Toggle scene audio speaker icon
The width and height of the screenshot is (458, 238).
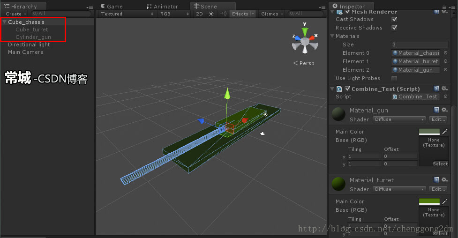pyautogui.click(x=224, y=14)
